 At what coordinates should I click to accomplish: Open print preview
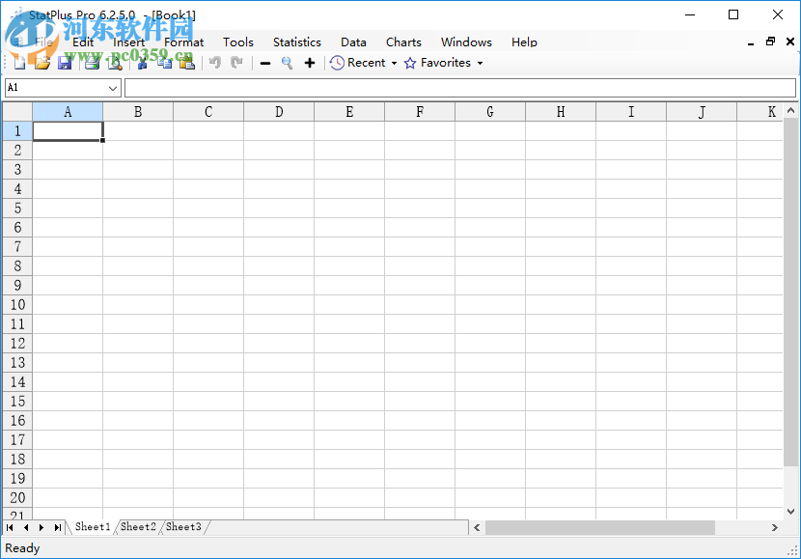(x=116, y=62)
